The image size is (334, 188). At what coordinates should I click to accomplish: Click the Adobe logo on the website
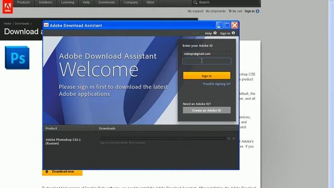(x=8, y=7)
